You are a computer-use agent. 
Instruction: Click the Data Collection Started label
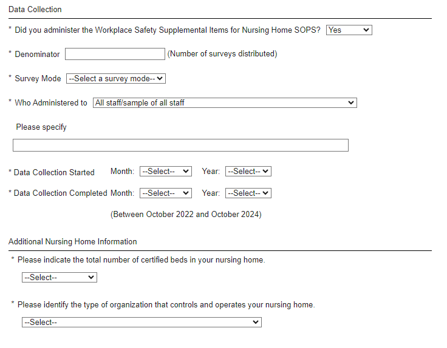point(54,172)
